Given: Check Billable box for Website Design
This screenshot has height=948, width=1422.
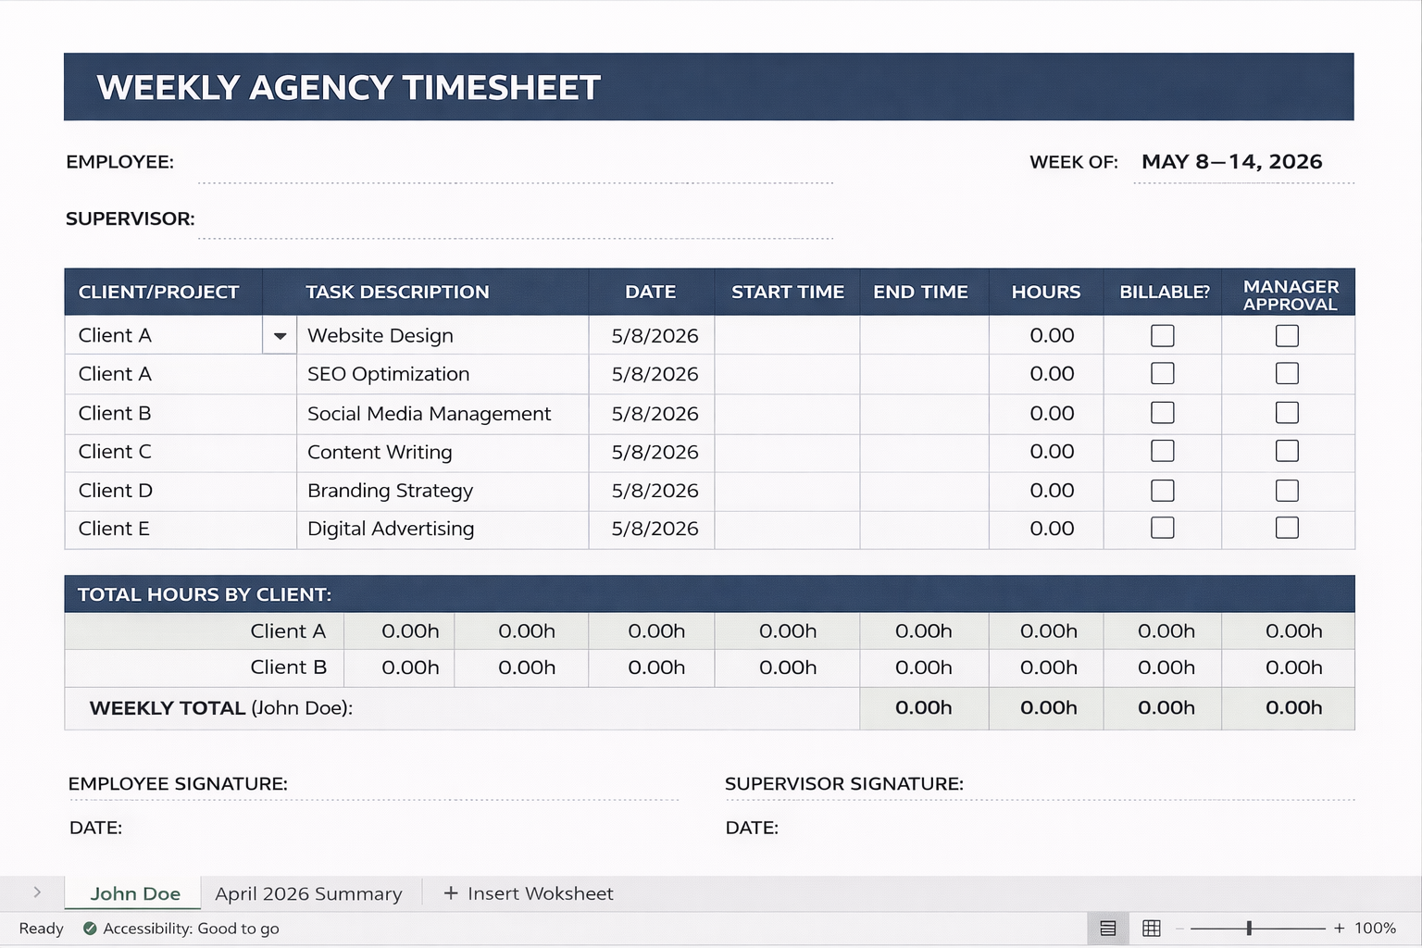Looking at the screenshot, I should 1162,335.
